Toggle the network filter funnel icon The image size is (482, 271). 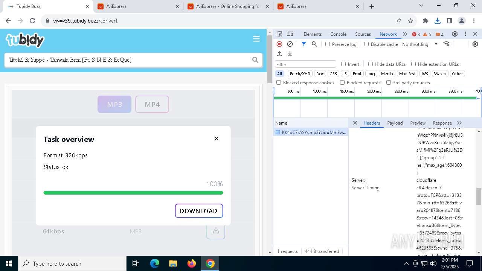tap(304, 44)
